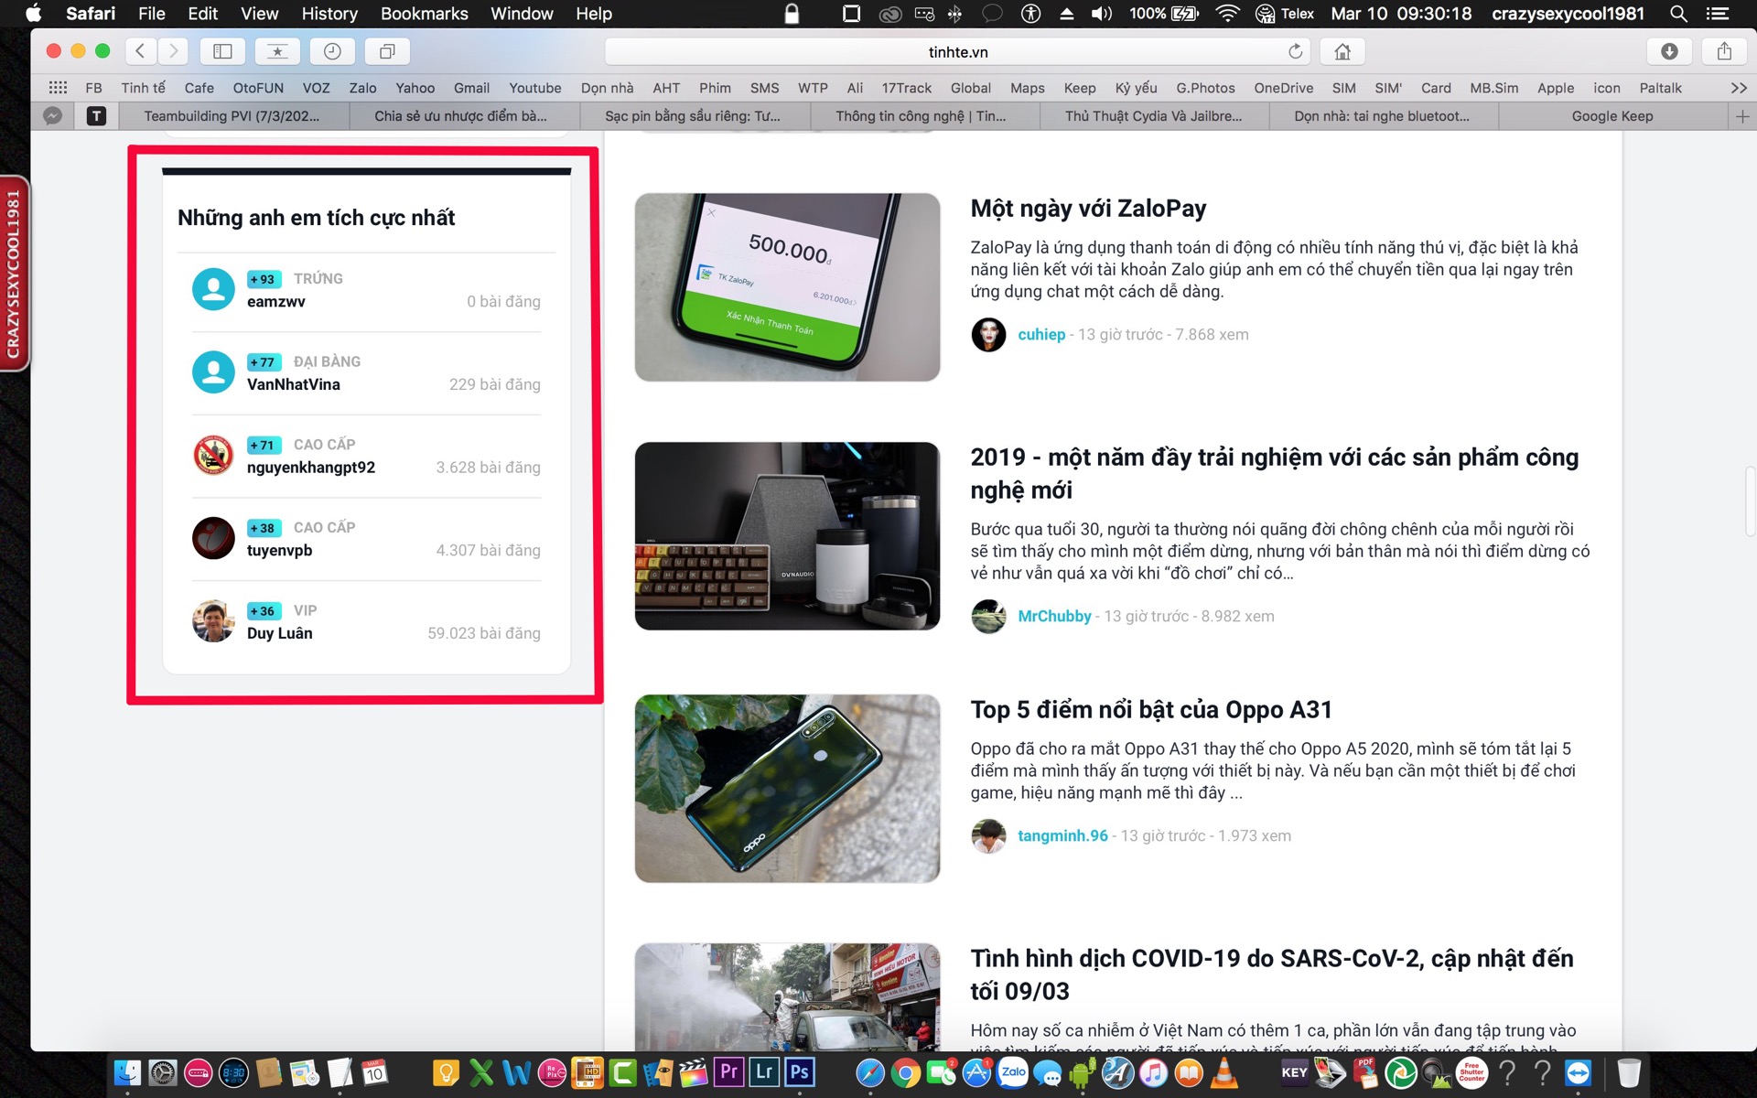This screenshot has width=1757, height=1098.
Task: Open Google Chrome in dock
Action: (905, 1072)
